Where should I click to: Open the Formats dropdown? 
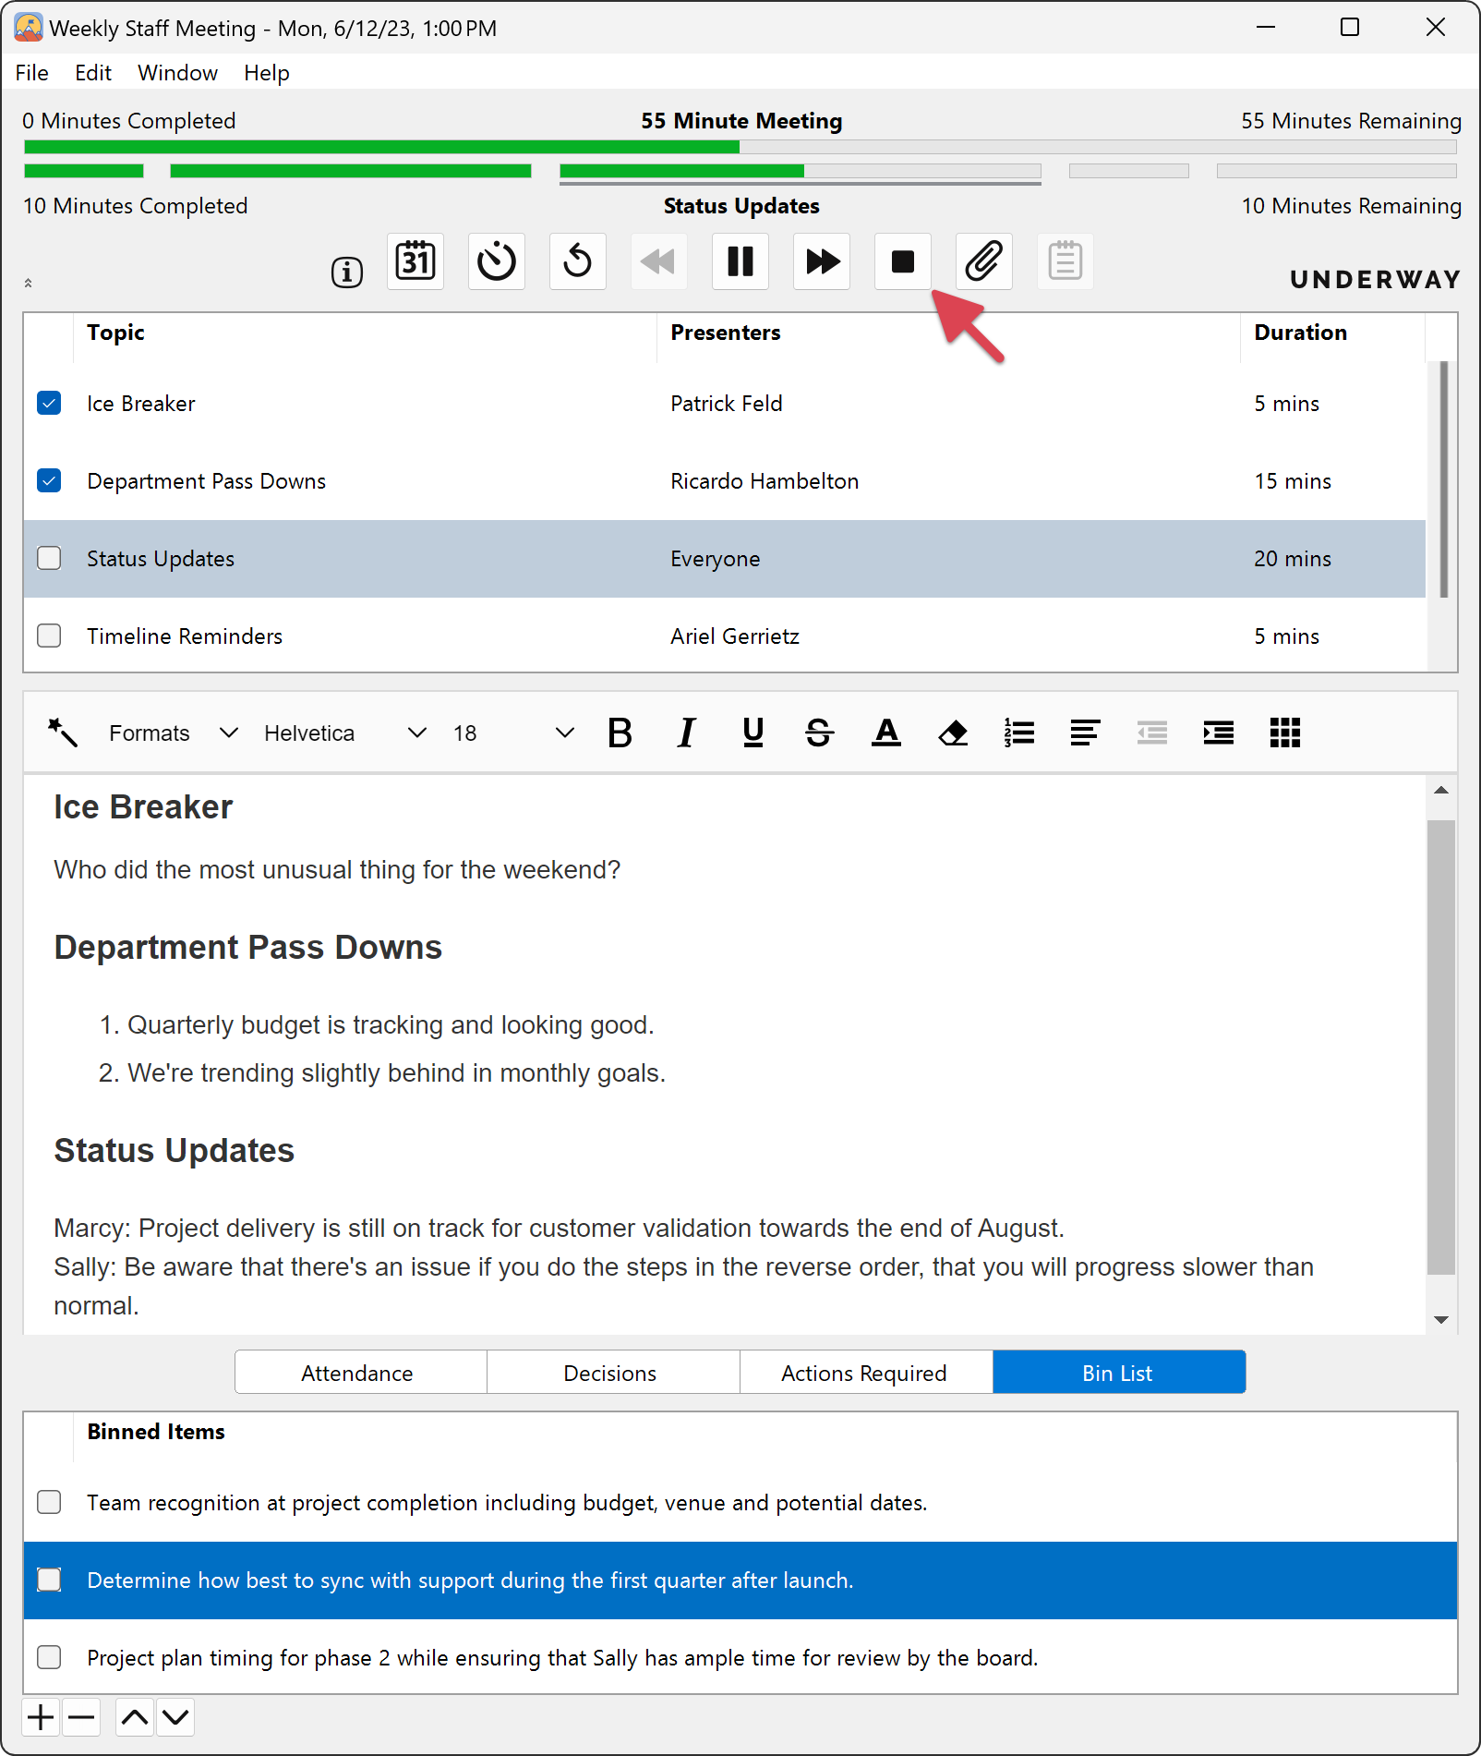tap(173, 733)
